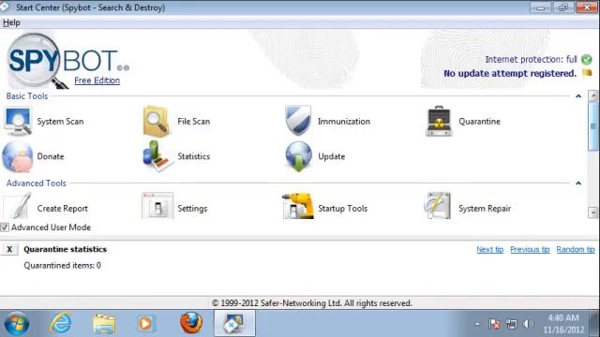The height and width of the screenshot is (337, 600).
Task: Open the Quarantine briefcase icon
Action: 439,121
